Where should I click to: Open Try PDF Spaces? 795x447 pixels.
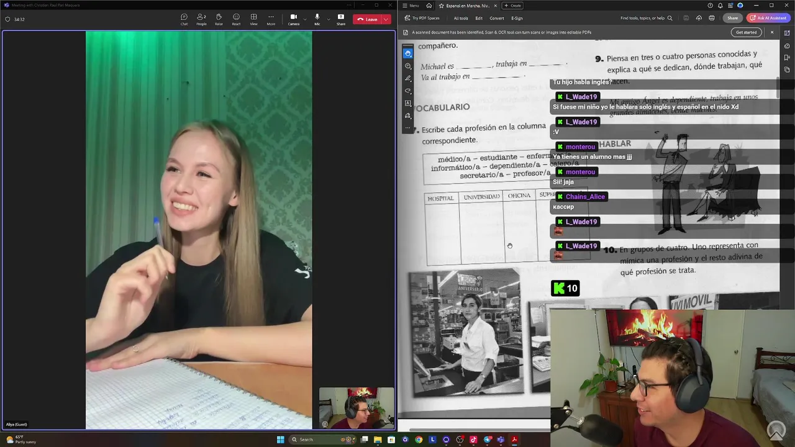(x=422, y=18)
